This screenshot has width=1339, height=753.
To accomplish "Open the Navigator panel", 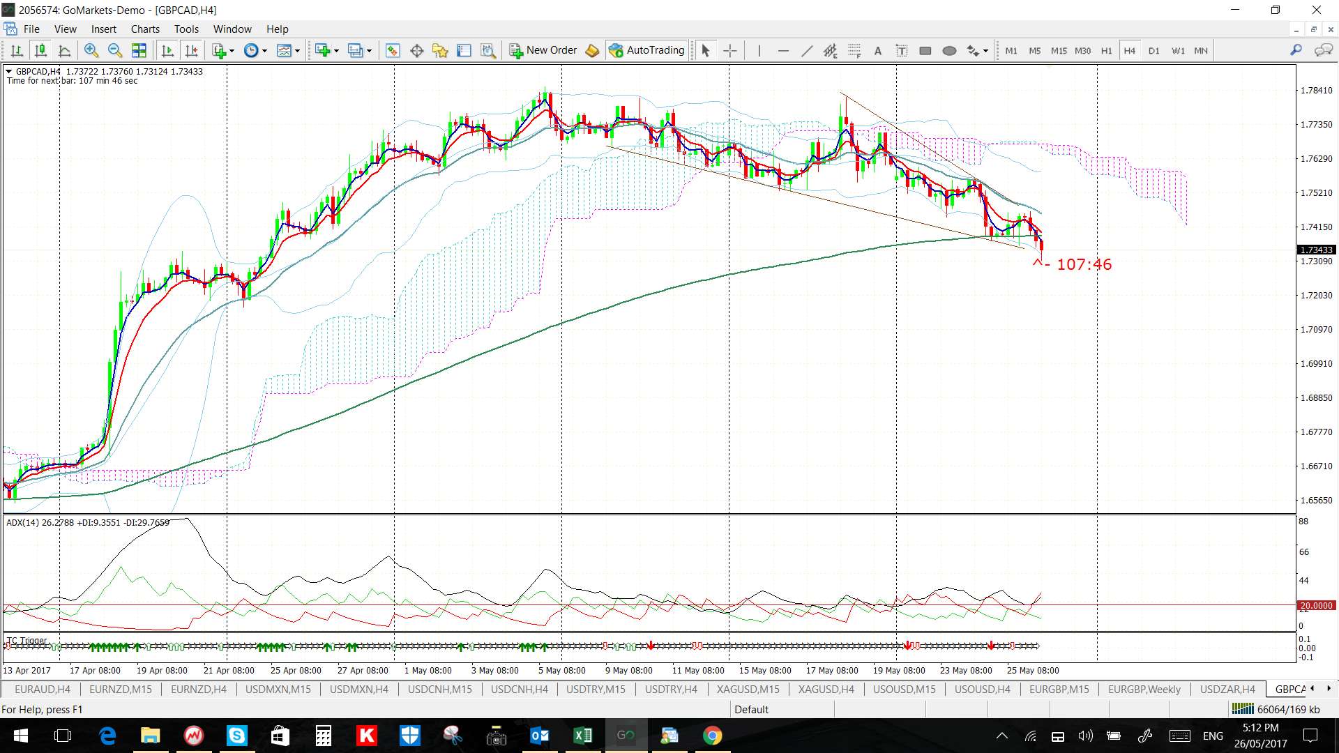I will click(x=440, y=50).
